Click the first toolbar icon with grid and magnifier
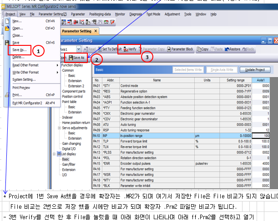 point(64,22)
